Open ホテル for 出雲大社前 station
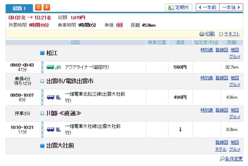This screenshot has width=248, height=166. 221,149
